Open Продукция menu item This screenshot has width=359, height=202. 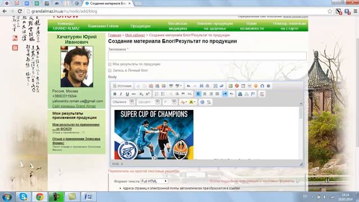point(140,26)
